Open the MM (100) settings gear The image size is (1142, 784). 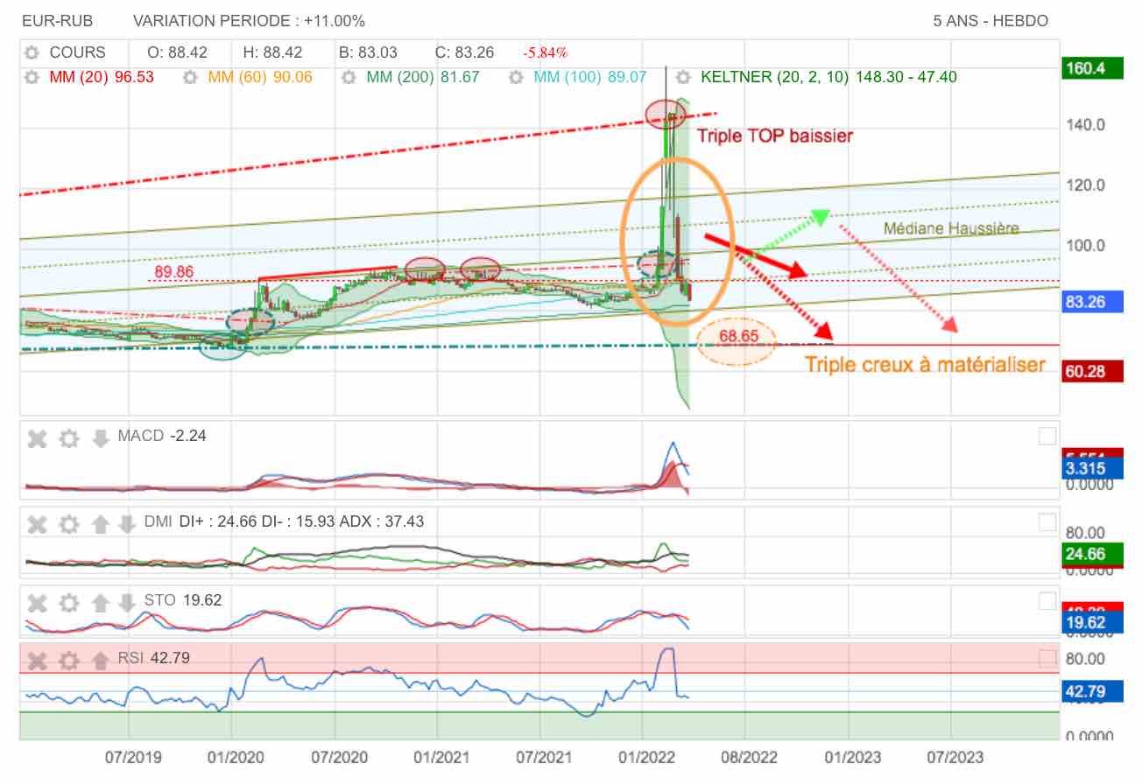pos(517,77)
